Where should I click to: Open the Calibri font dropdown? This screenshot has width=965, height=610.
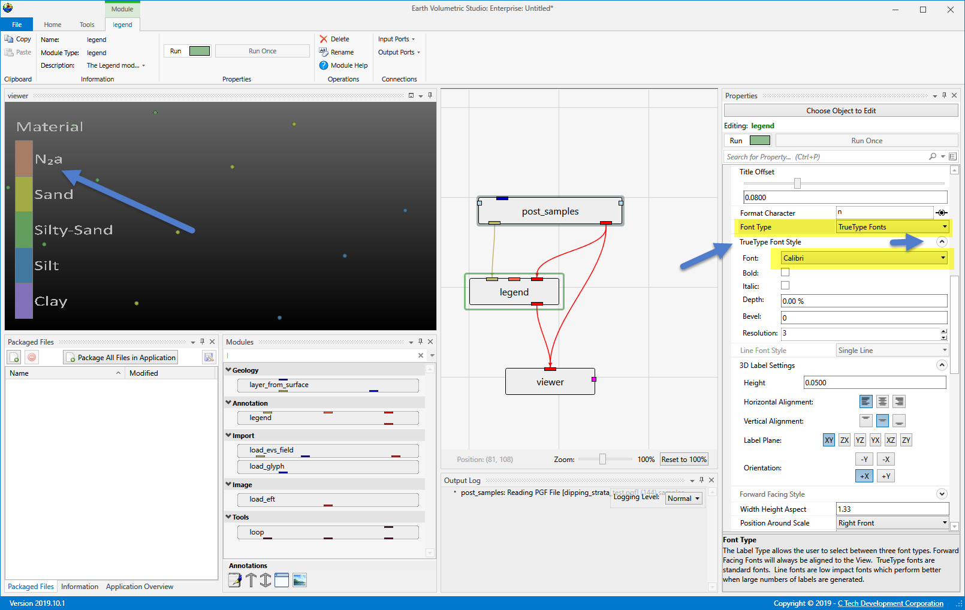(864, 258)
